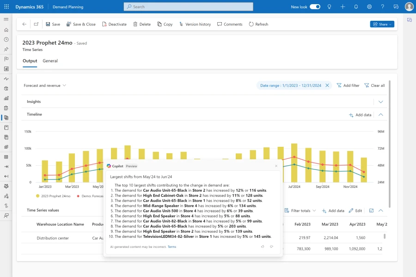
Task: Click the expand icon next to Edit
Action: pos(372,211)
